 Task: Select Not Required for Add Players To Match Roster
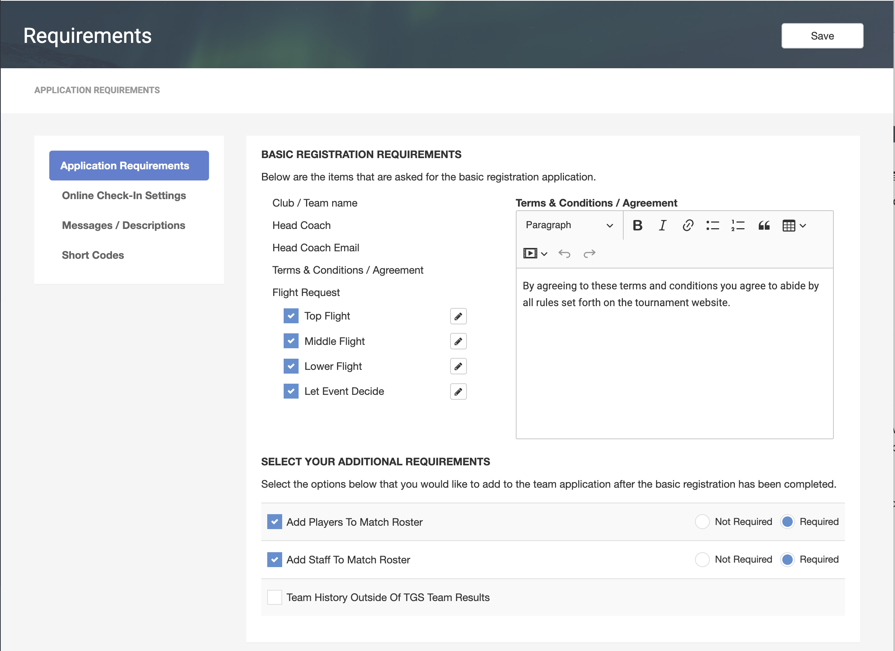pos(702,522)
